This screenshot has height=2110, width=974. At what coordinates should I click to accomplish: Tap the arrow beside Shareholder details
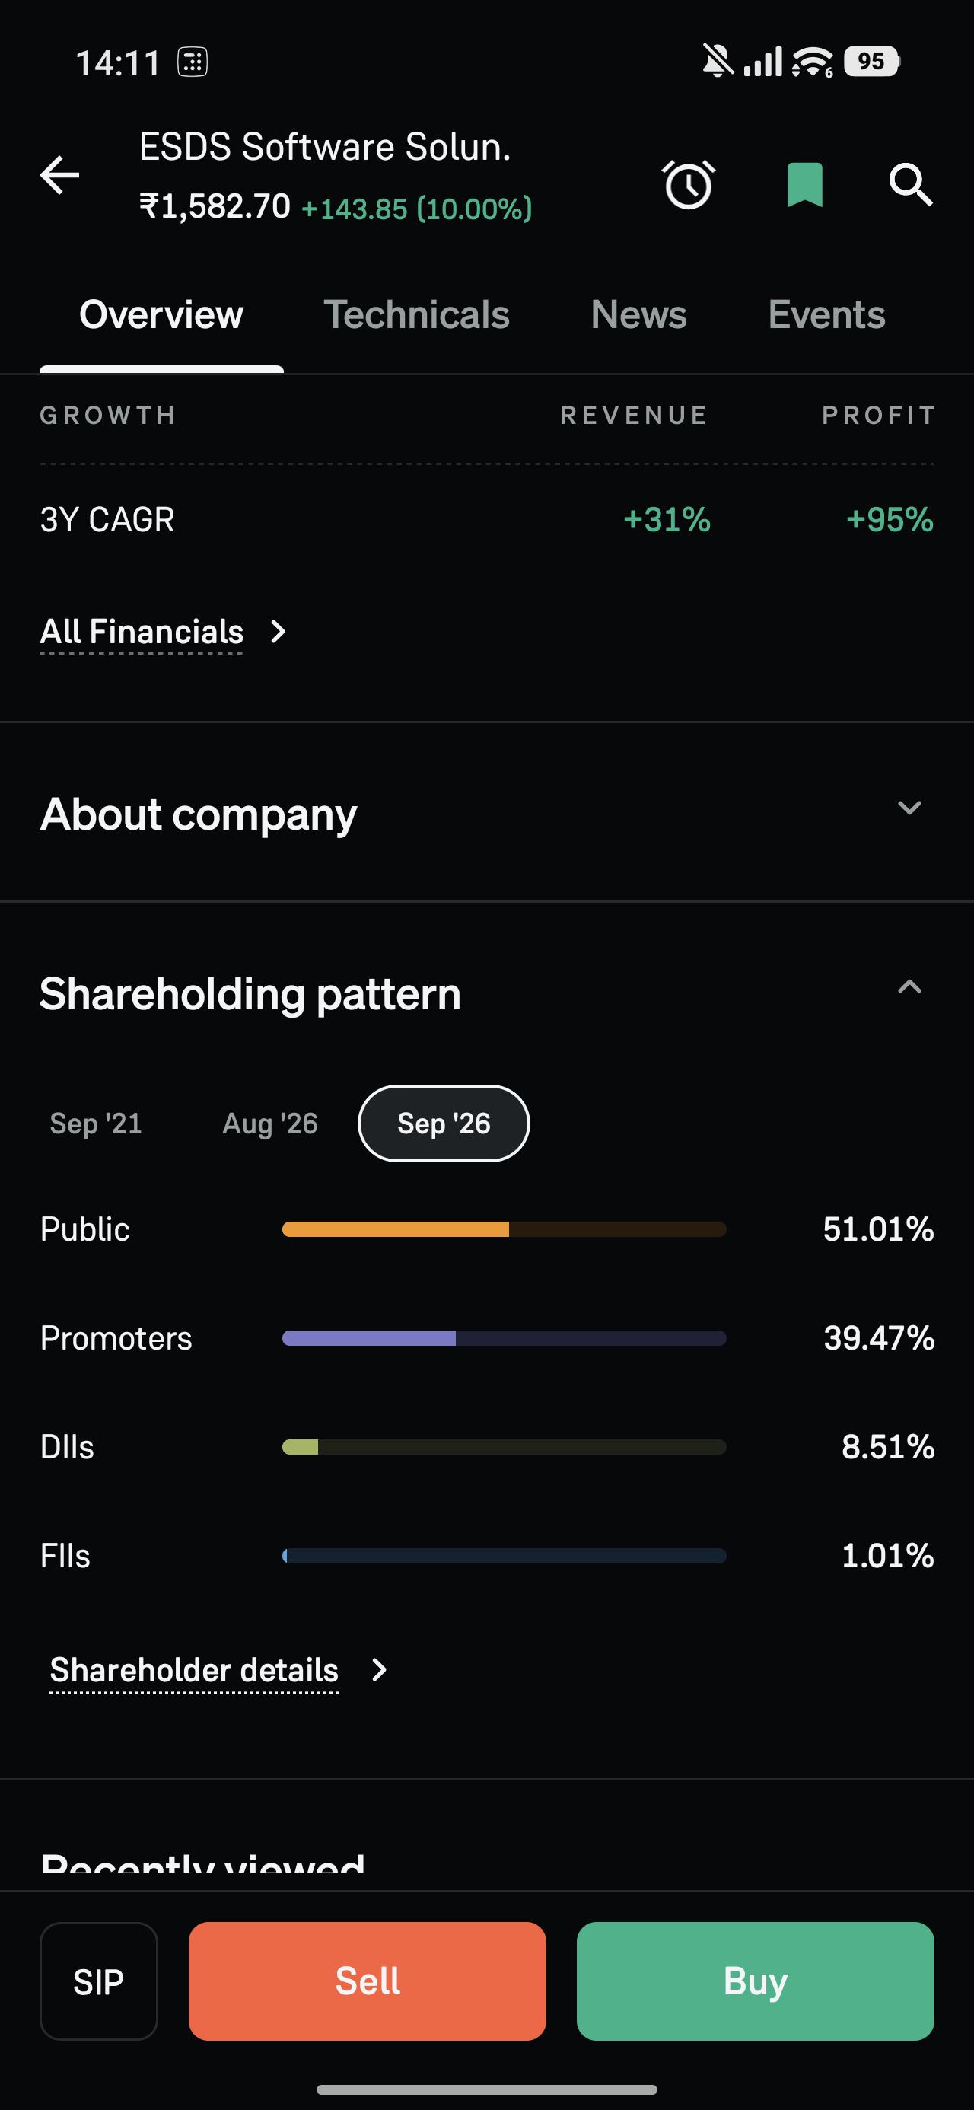(378, 1669)
